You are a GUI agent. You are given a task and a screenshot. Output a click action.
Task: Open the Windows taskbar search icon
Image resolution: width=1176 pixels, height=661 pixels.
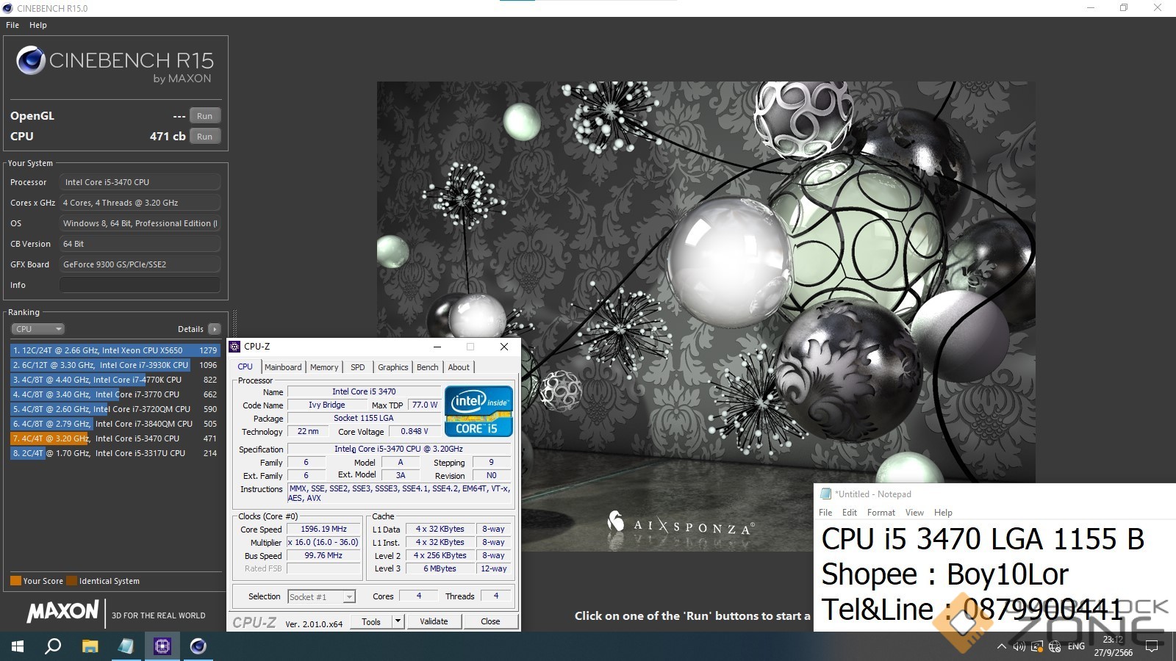53,646
